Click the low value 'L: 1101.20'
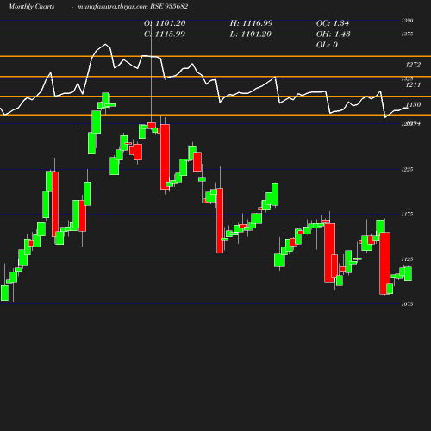The image size is (431, 431). pos(250,34)
